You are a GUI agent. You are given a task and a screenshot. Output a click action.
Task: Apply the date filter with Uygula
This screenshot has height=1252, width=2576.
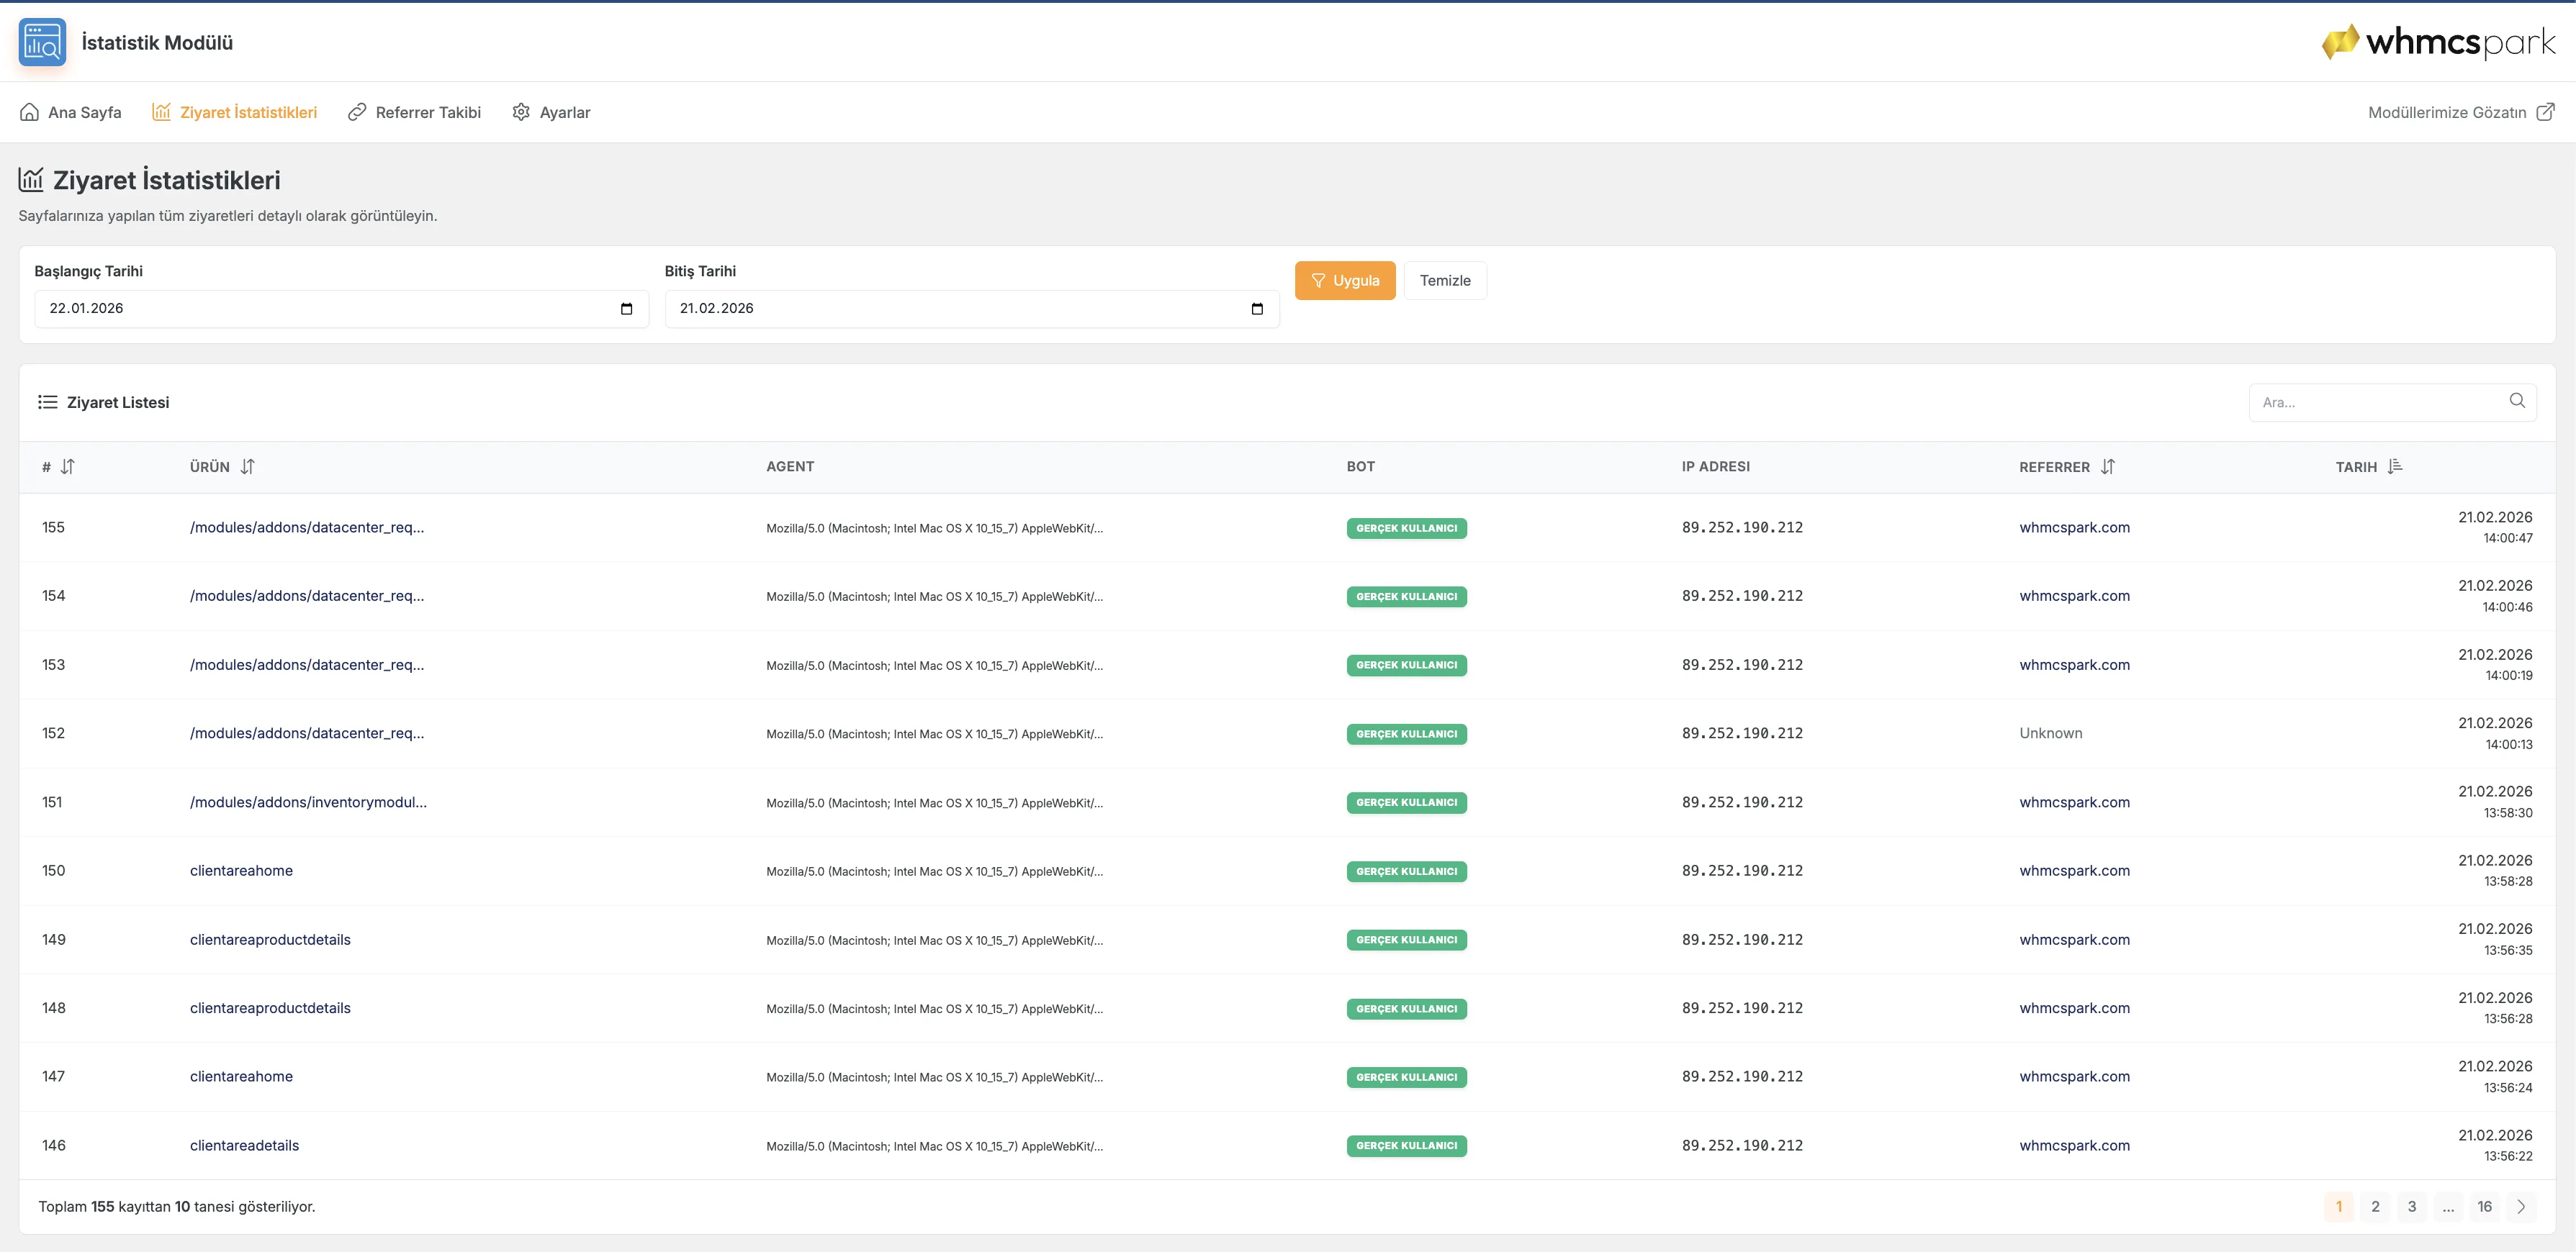pos(1344,281)
